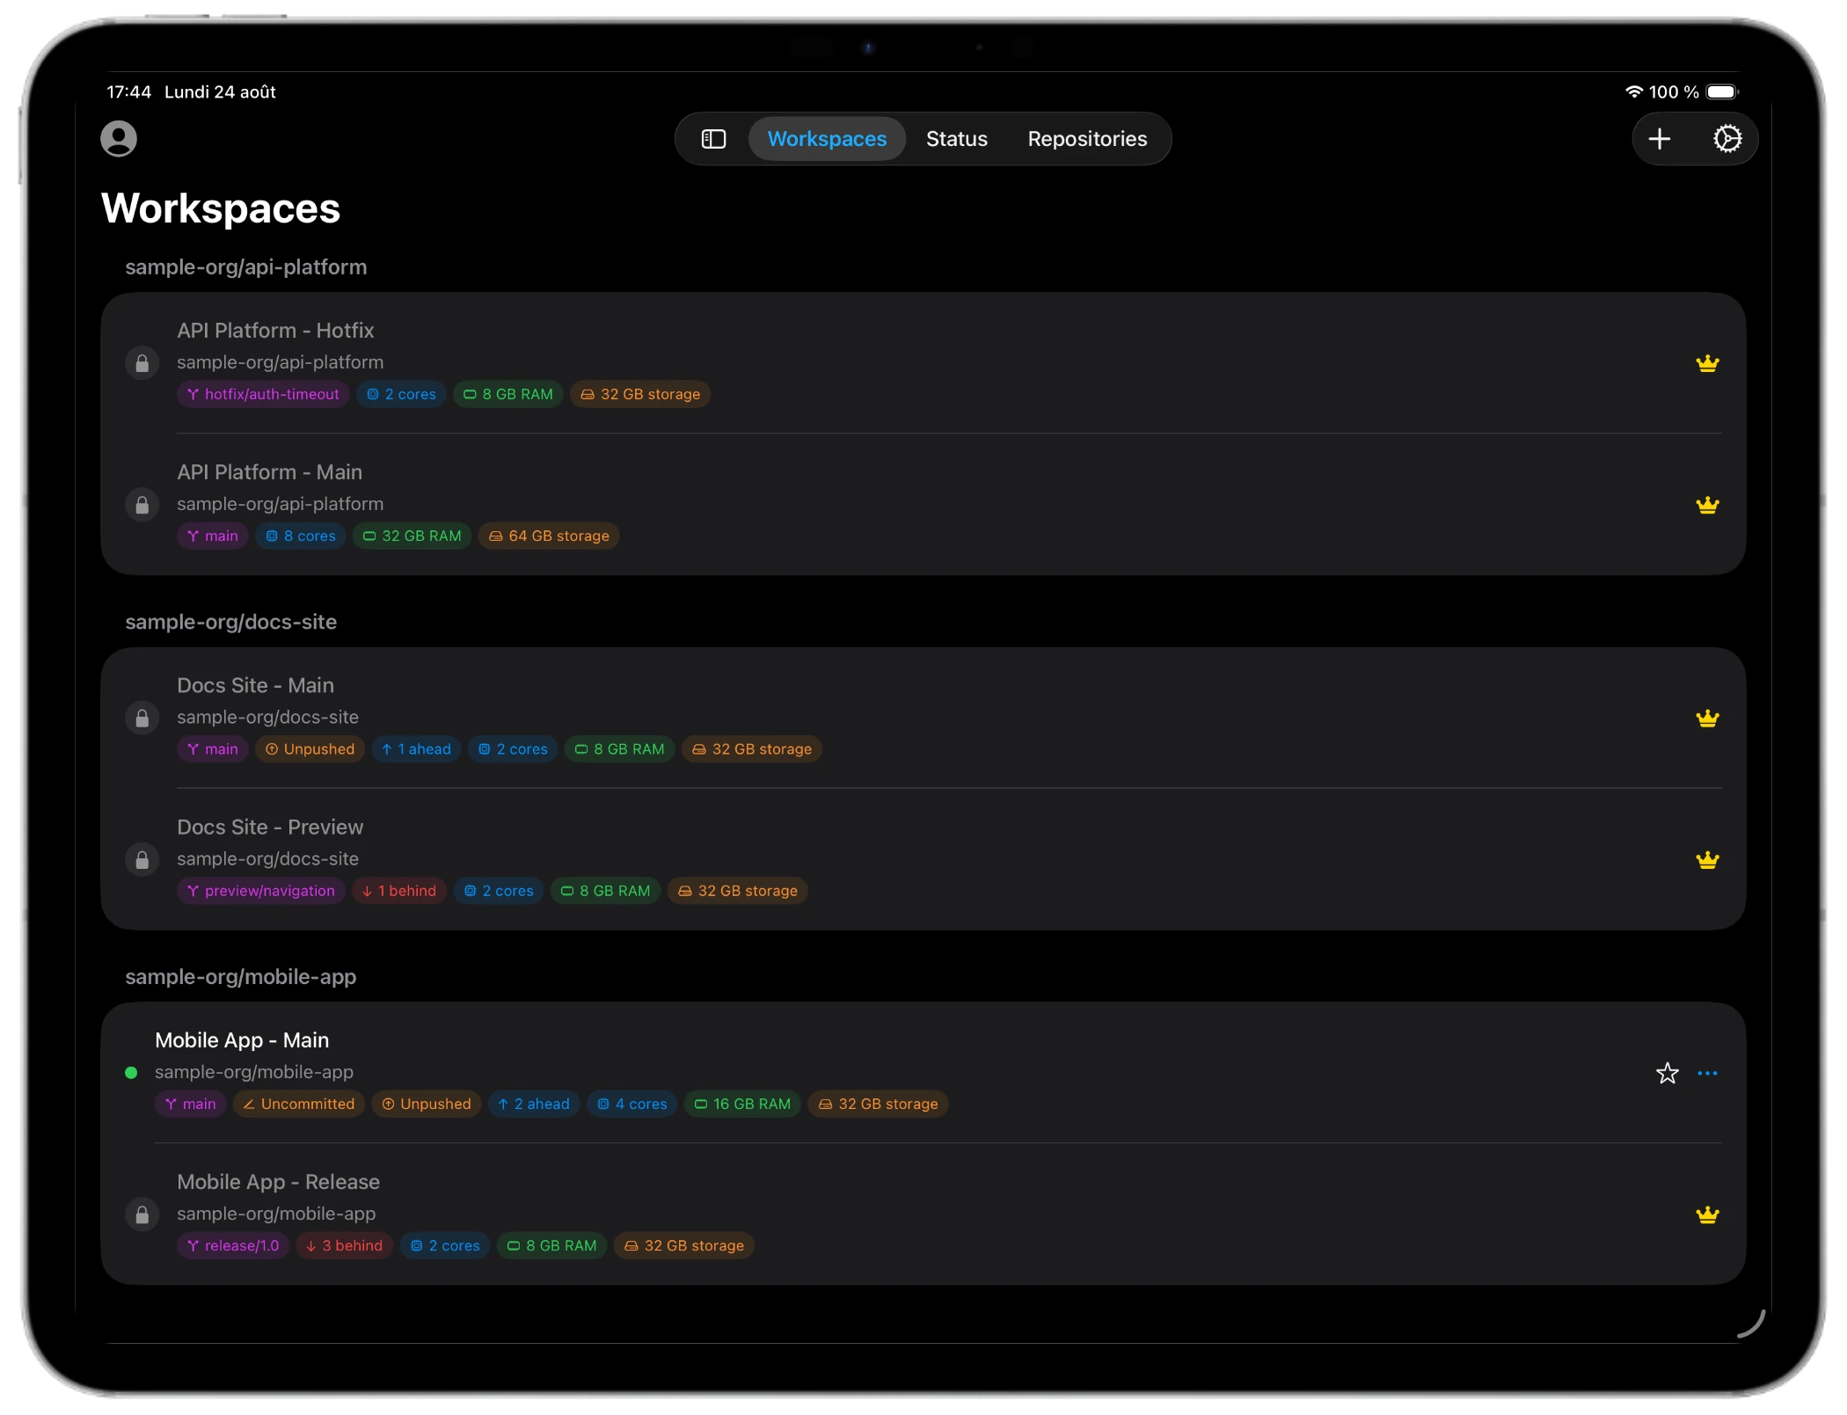Viewport: 1847px width, 1415px height.
Task: Click the 17:44 clock in status bar
Action: point(128,91)
